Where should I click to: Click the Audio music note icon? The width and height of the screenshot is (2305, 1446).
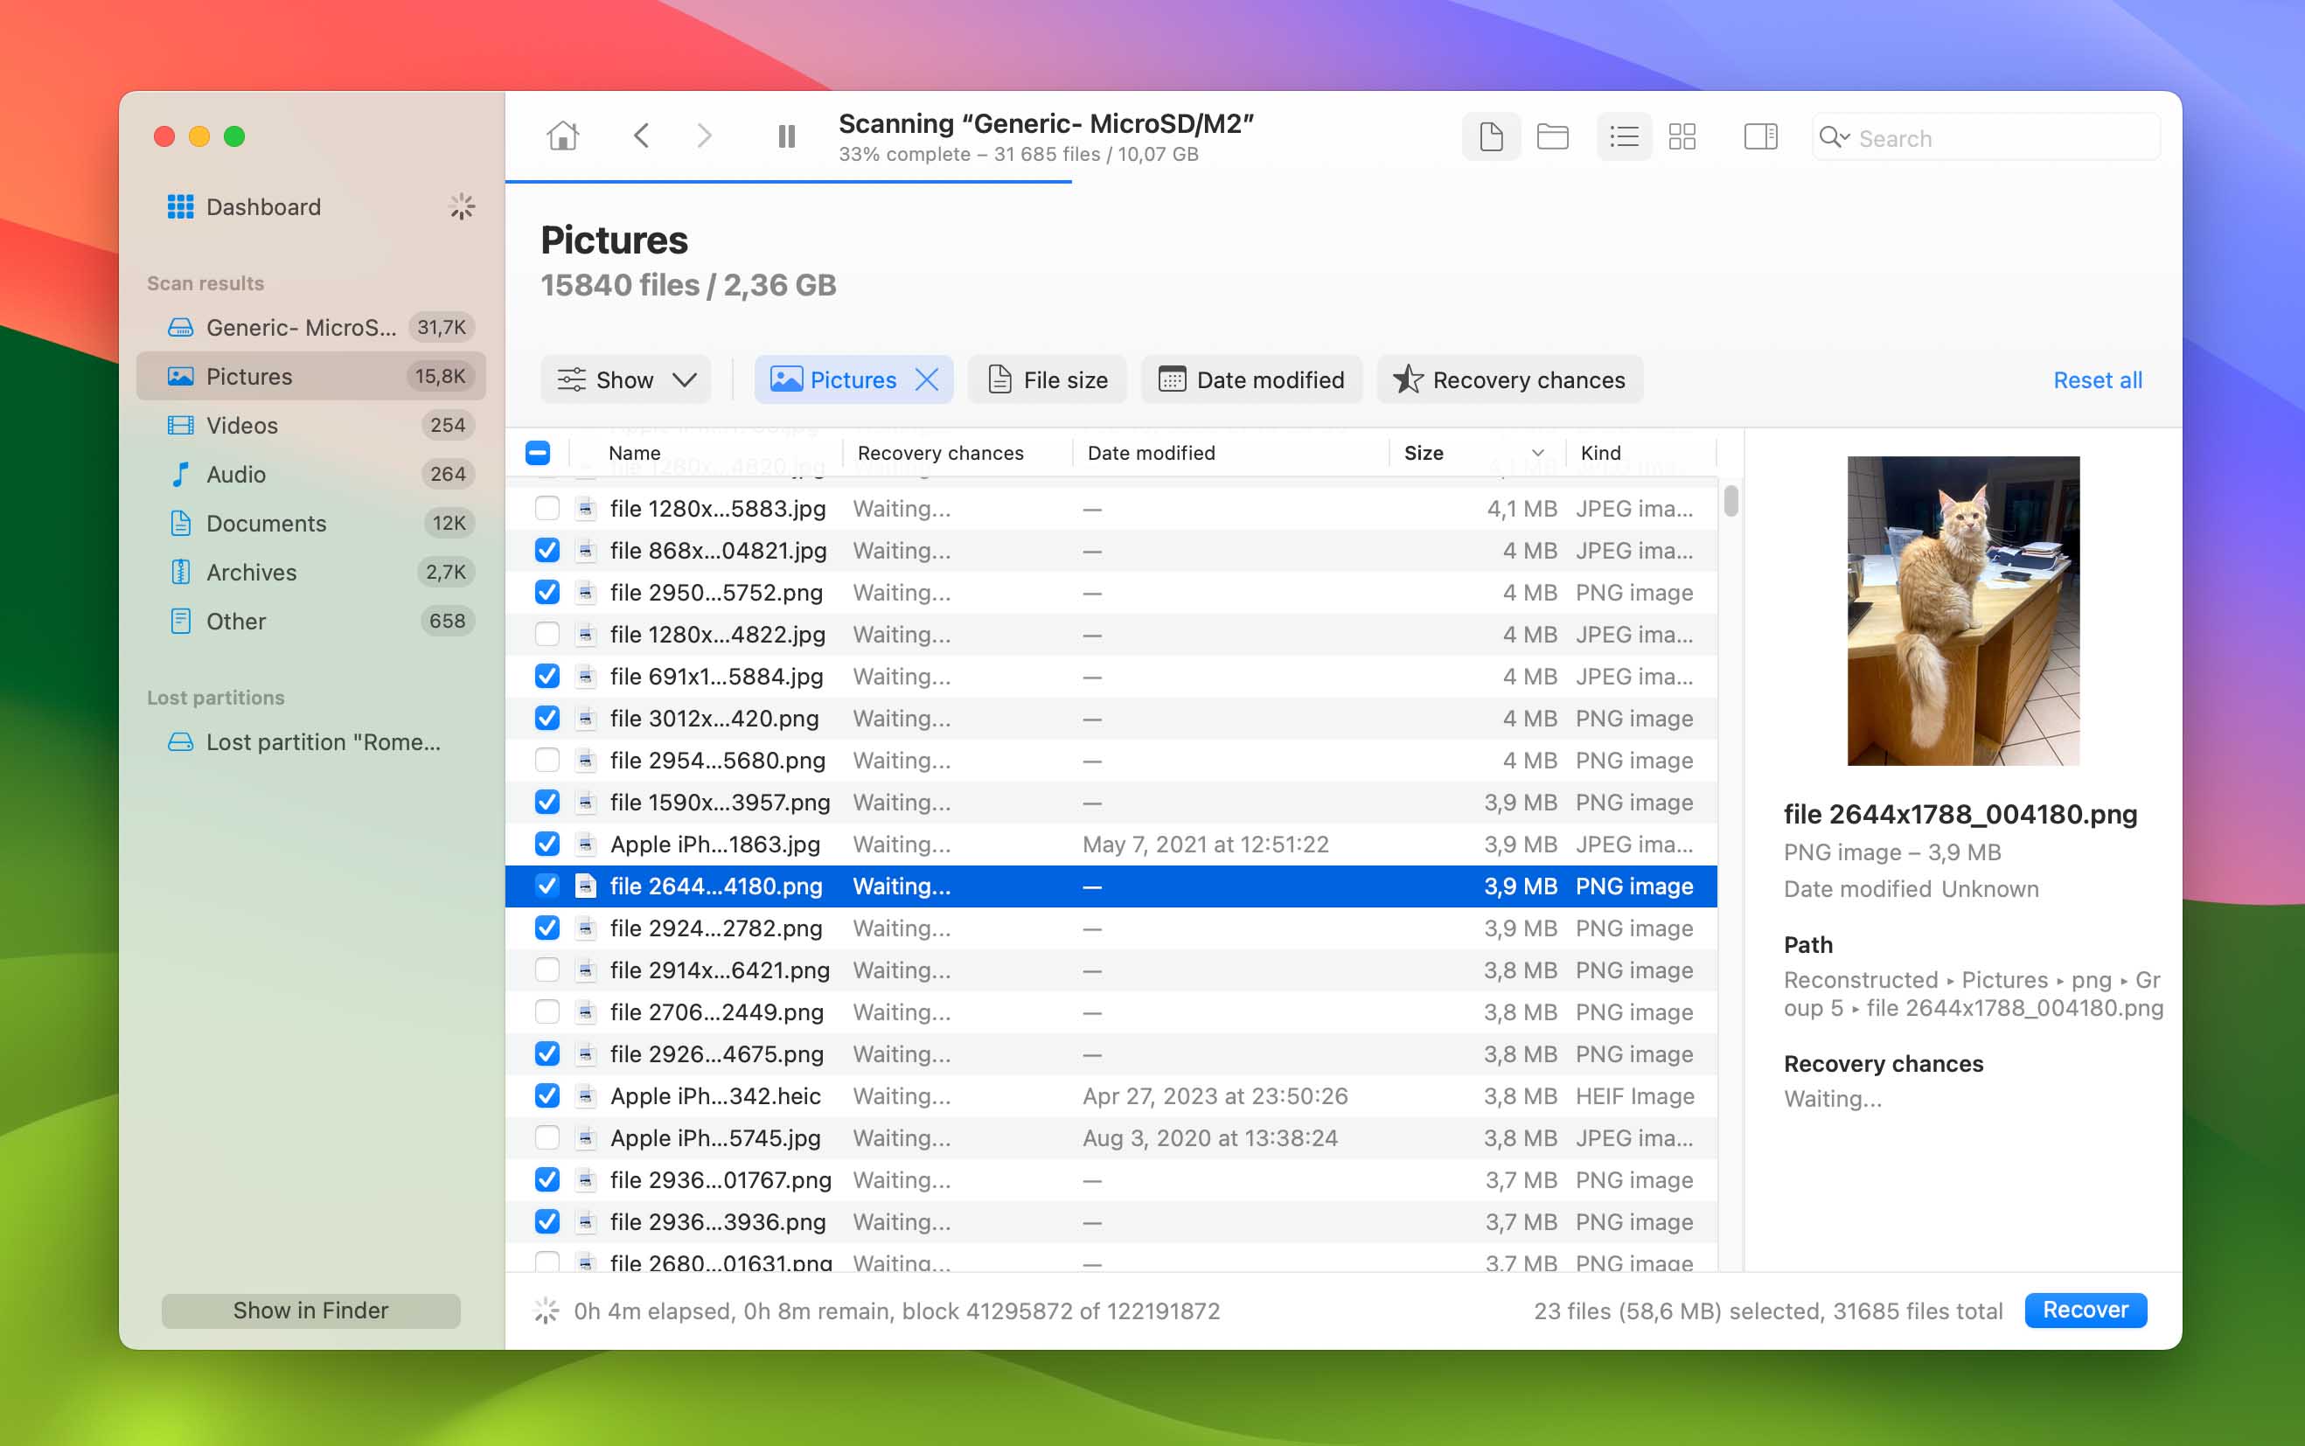[x=180, y=473]
